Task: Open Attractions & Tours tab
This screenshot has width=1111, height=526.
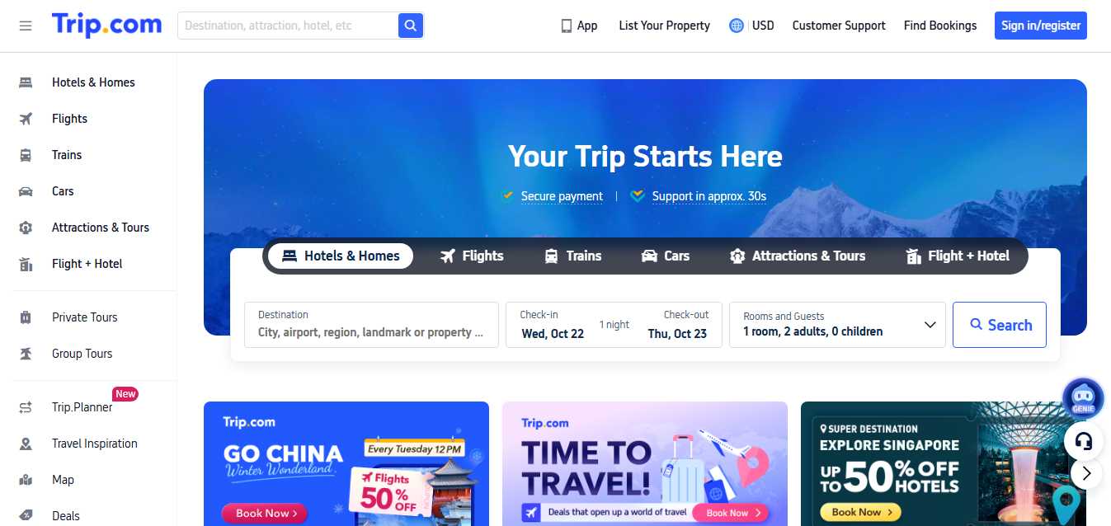Action: tap(798, 256)
